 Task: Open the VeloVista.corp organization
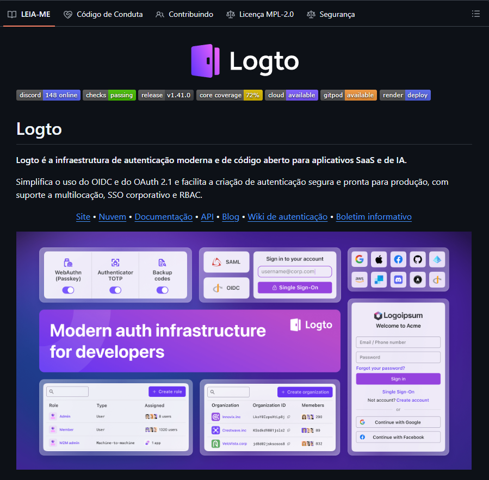[x=234, y=444]
